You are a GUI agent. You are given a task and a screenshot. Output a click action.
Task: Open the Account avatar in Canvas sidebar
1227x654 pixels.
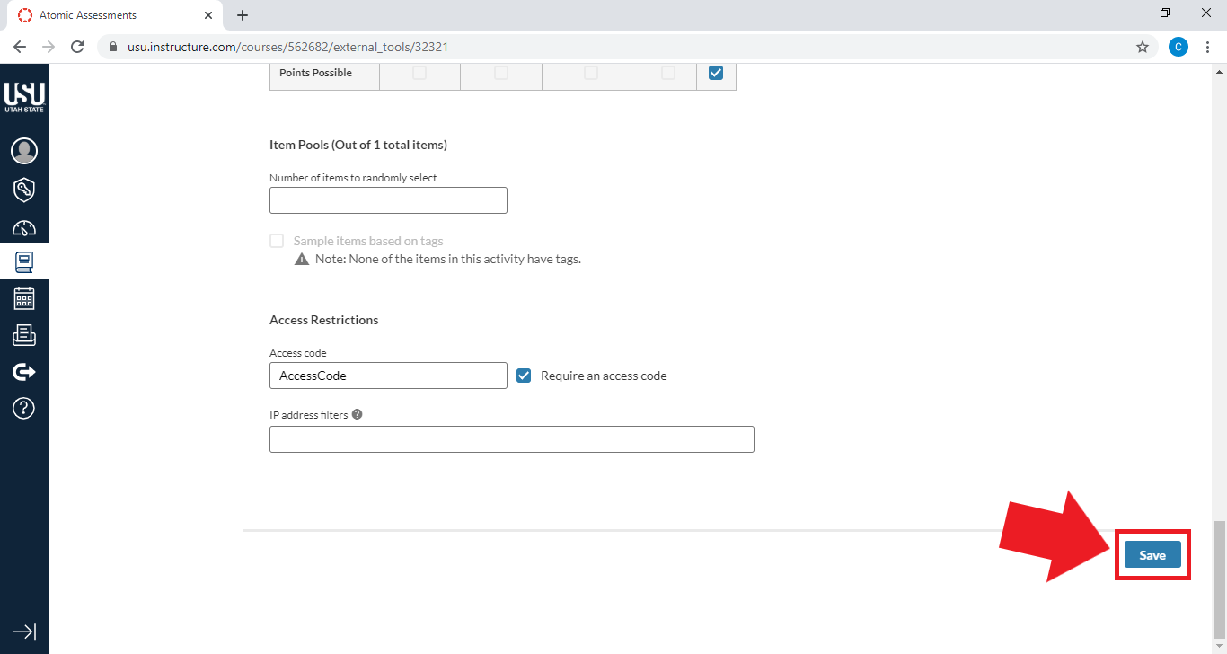(x=24, y=151)
